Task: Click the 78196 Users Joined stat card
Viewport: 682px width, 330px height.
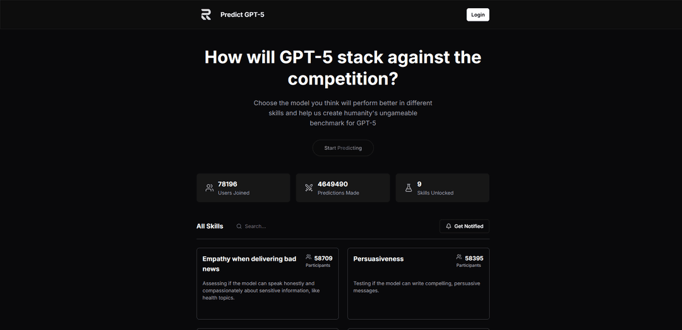Action: point(243,188)
